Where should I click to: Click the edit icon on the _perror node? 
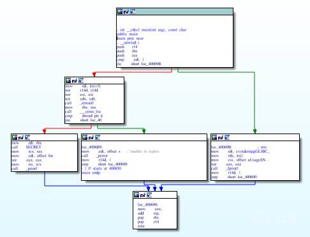(91, 138)
